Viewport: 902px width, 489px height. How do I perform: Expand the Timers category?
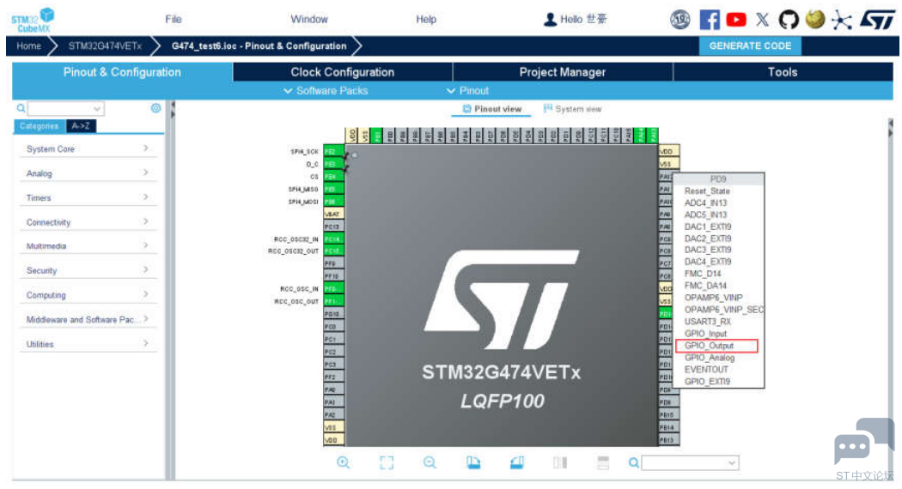(88, 197)
